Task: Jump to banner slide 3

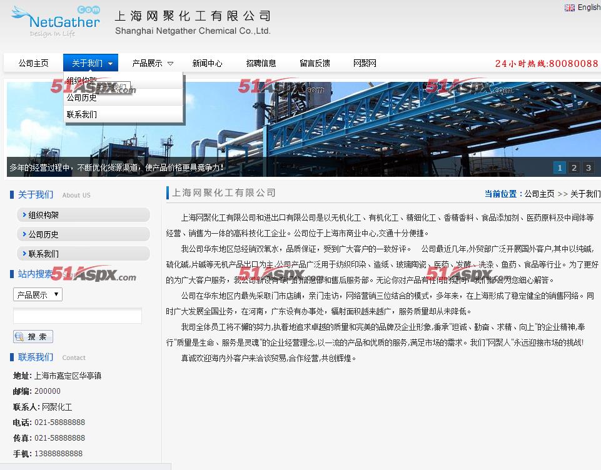Action: pyautogui.click(x=588, y=167)
